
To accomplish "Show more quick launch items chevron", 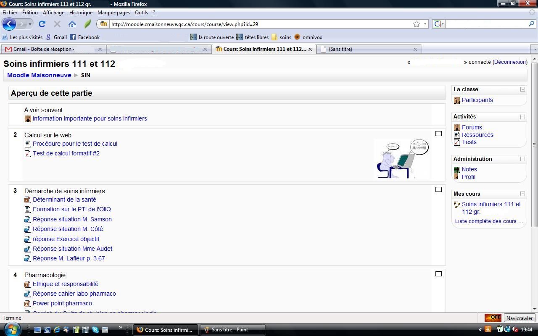I will (x=121, y=328).
